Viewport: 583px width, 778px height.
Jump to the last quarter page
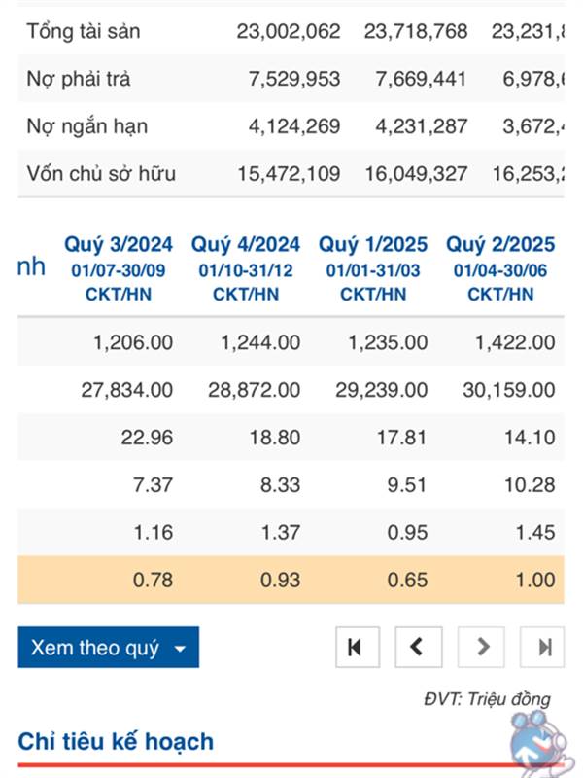pyautogui.click(x=543, y=647)
